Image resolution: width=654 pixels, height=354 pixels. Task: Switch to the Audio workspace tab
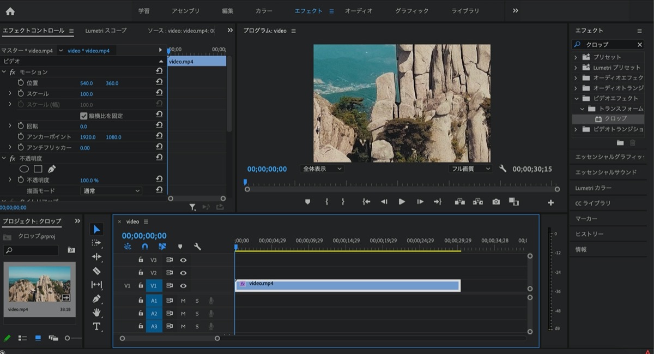[359, 11]
